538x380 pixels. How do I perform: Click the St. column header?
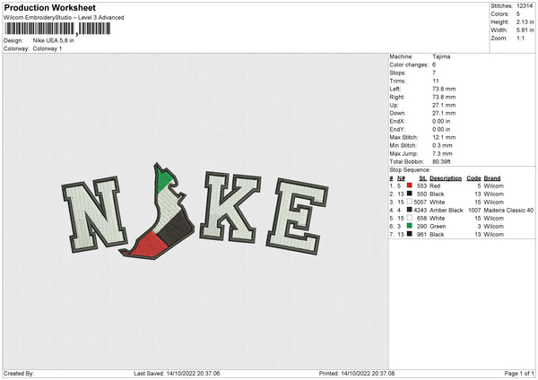pos(422,178)
